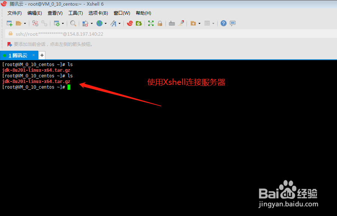Open the session folder icon
This screenshot has width=337, height=216.
pos(18,23)
